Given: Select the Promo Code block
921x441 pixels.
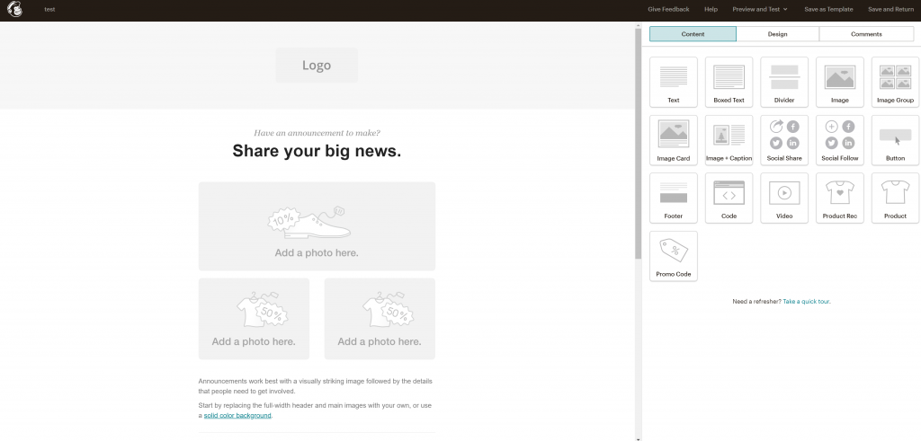Looking at the screenshot, I should pyautogui.click(x=673, y=256).
